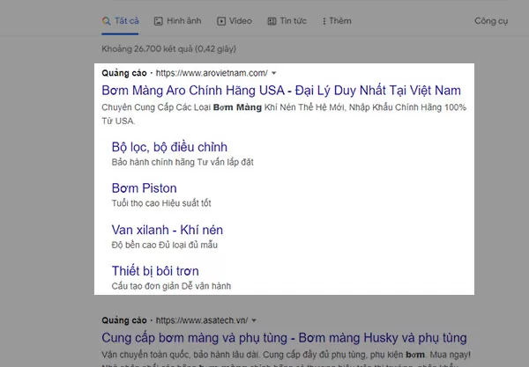Click the https://www.asatech.vn/ URL text
The width and height of the screenshot is (529, 367).
202,320
